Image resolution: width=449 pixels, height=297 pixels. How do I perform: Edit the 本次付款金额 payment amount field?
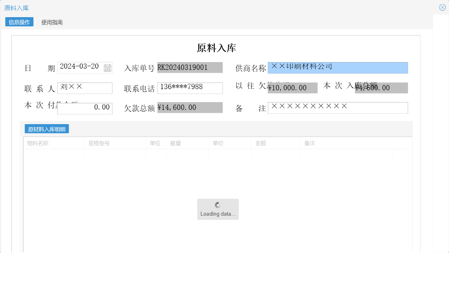85,108
